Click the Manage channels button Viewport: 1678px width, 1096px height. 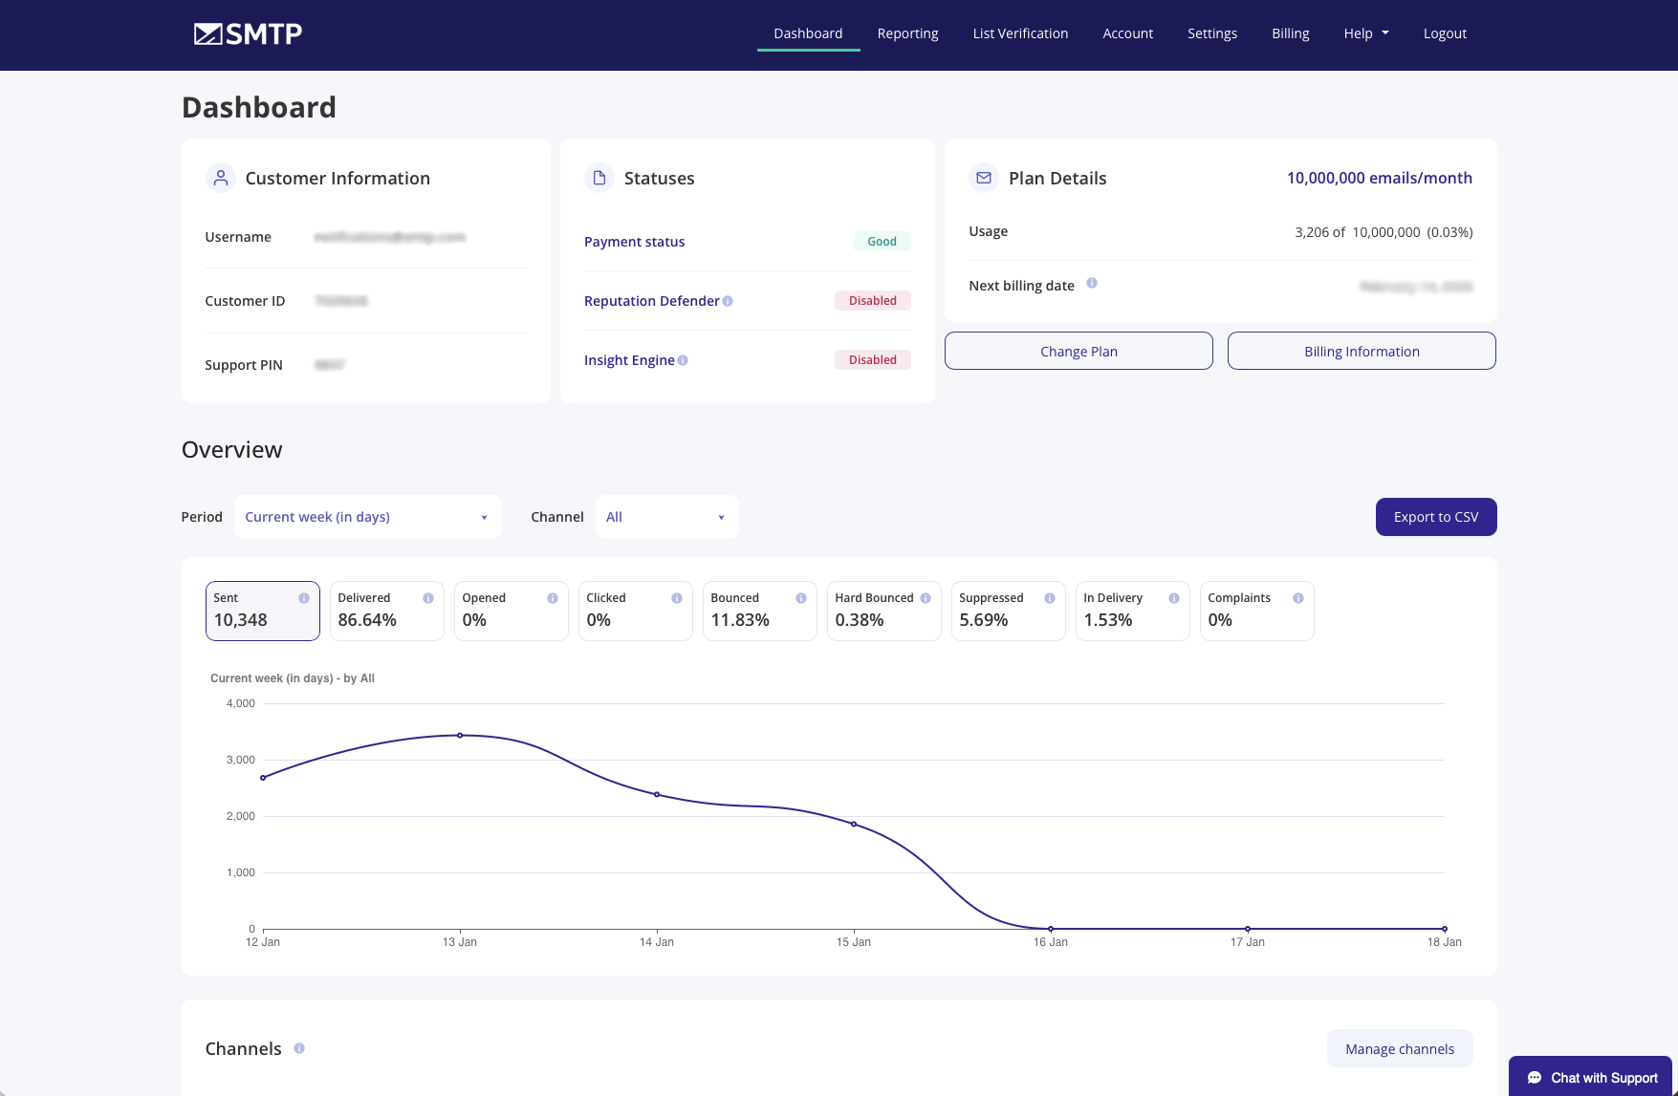1400,1048
